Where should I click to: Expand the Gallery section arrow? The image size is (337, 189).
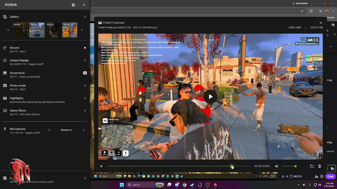pos(85,17)
